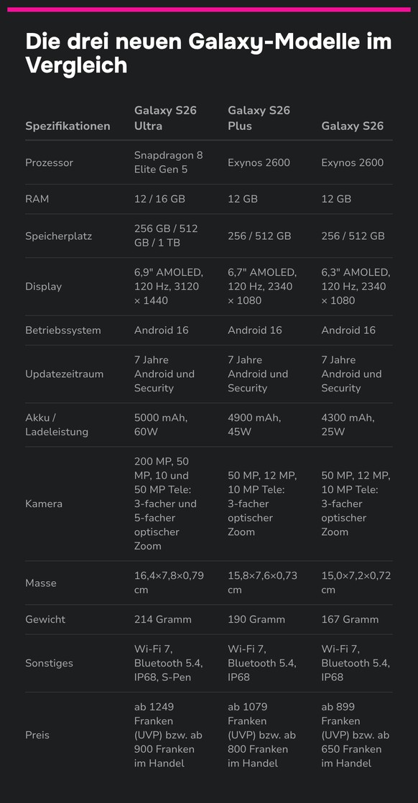Screen dimensions: 418x803
Task: Select the 'Galaxy S26 Plus' column header
Action: pyautogui.click(x=259, y=119)
